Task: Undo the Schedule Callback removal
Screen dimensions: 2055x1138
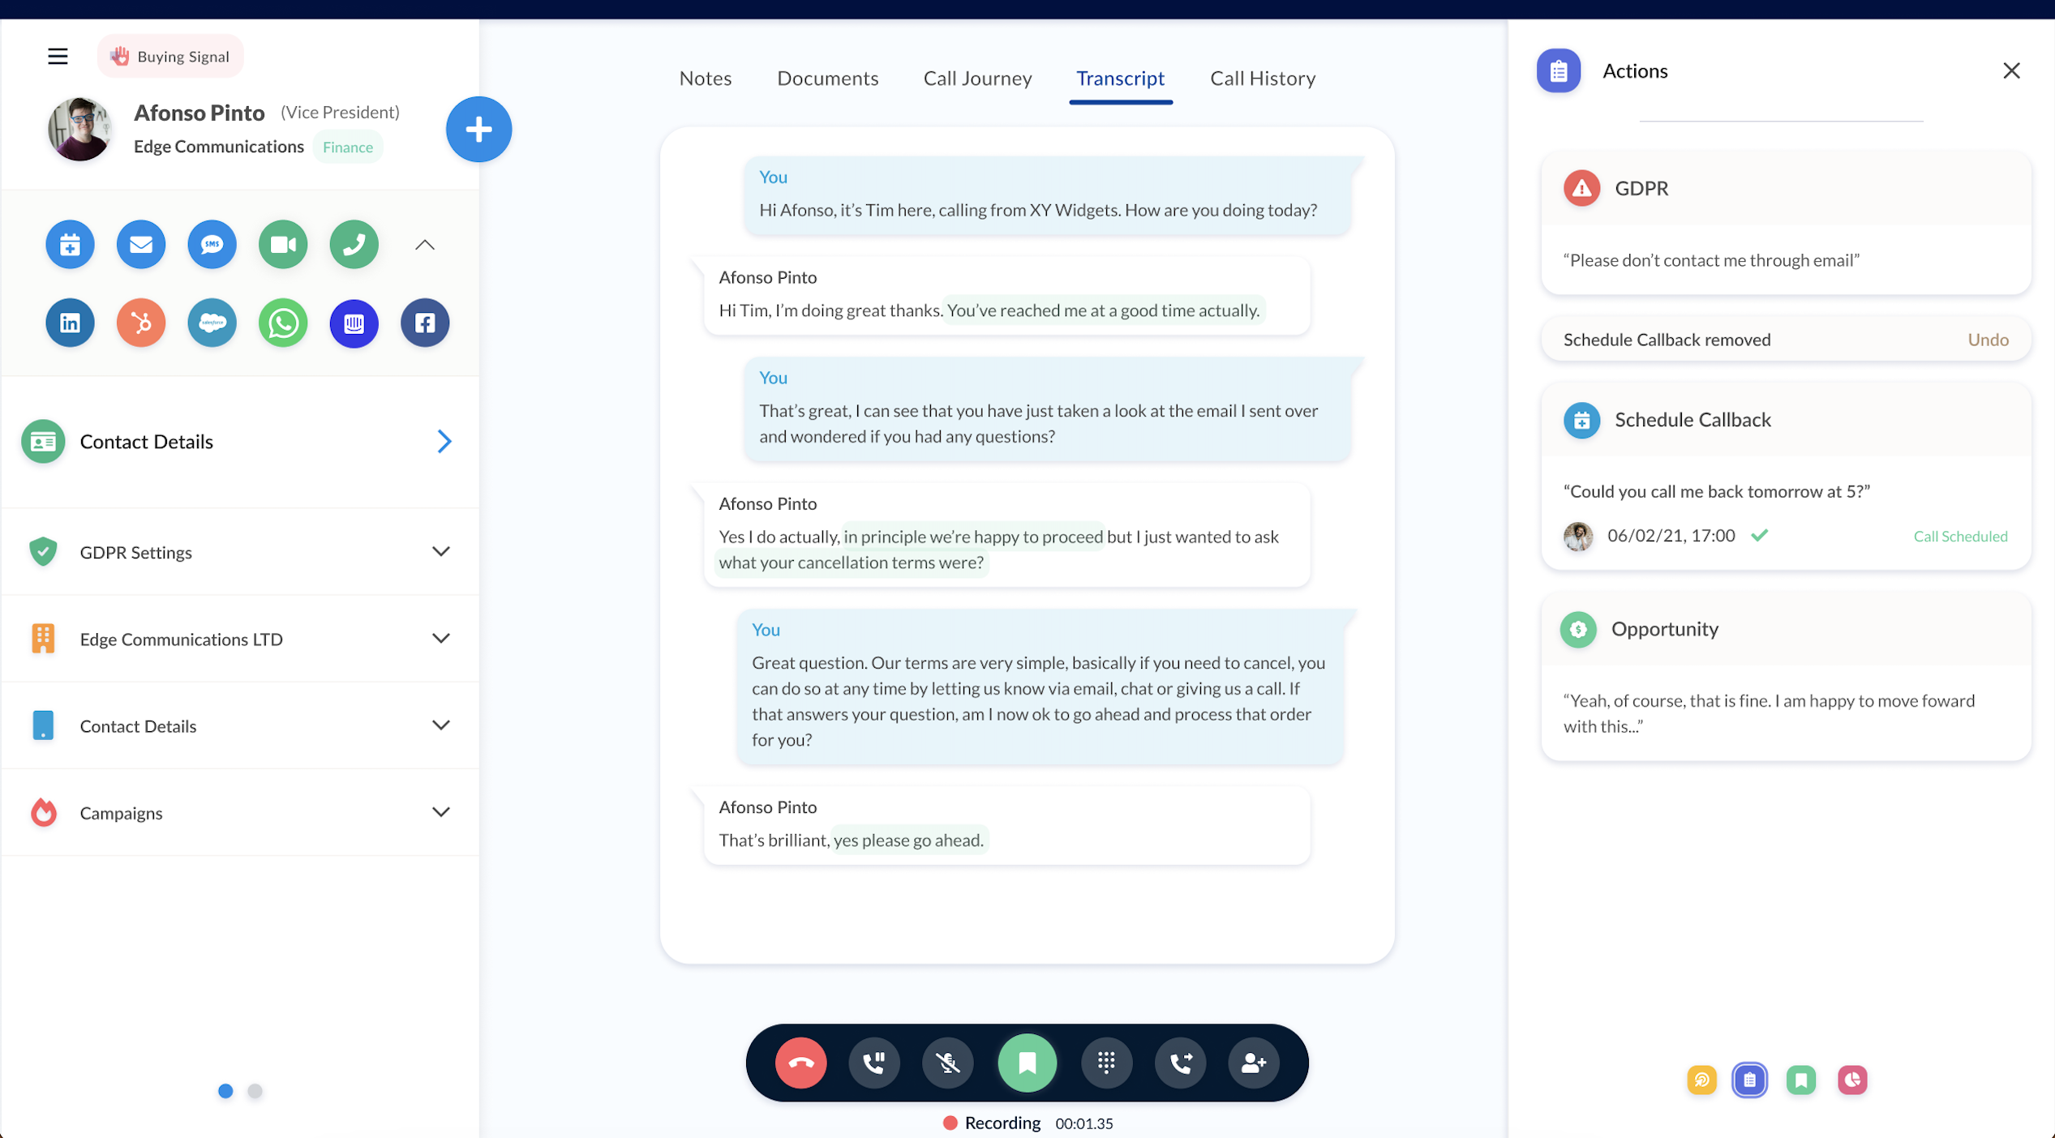Action: (x=1988, y=339)
